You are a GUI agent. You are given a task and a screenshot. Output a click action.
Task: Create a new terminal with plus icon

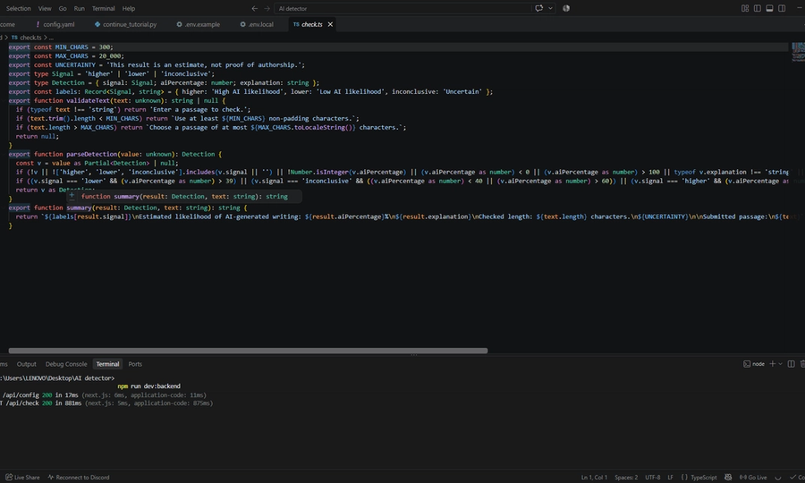coord(772,364)
